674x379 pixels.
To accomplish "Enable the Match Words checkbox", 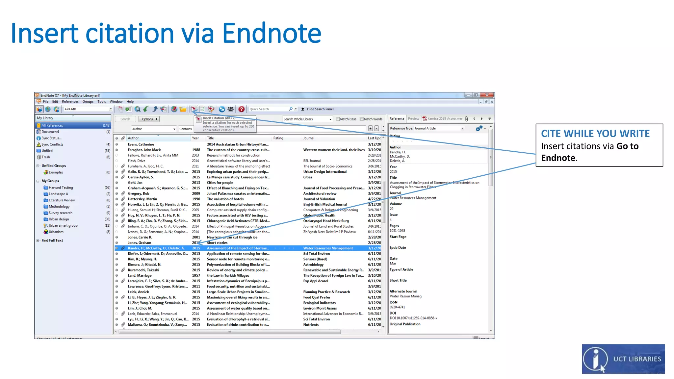I will point(362,119).
